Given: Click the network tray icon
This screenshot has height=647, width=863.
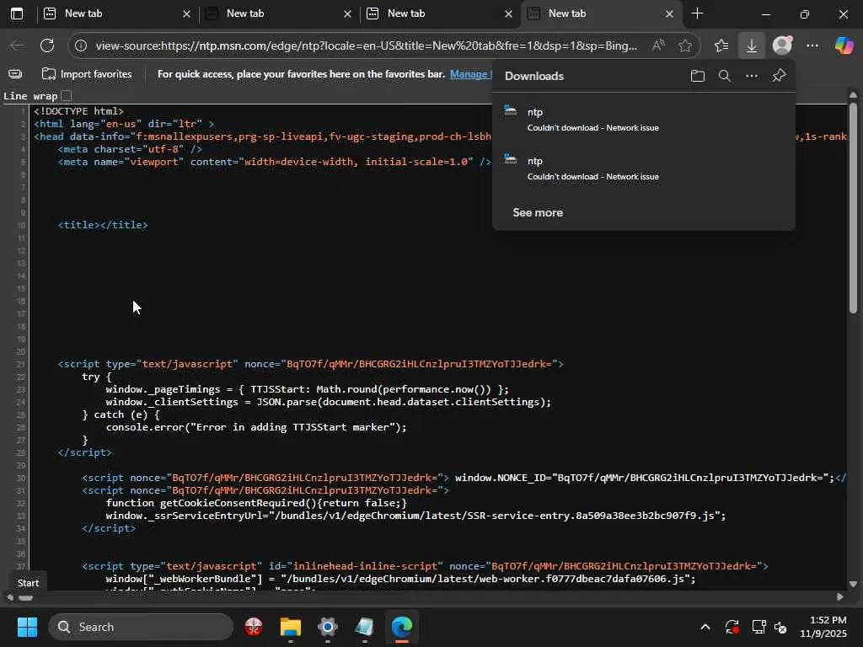Looking at the screenshot, I should [759, 627].
